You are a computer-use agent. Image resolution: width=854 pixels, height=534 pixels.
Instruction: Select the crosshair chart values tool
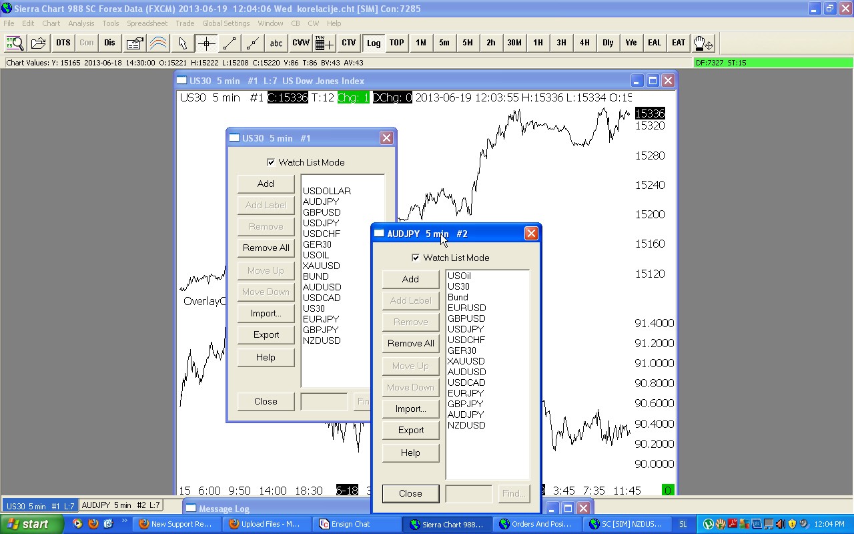click(206, 43)
